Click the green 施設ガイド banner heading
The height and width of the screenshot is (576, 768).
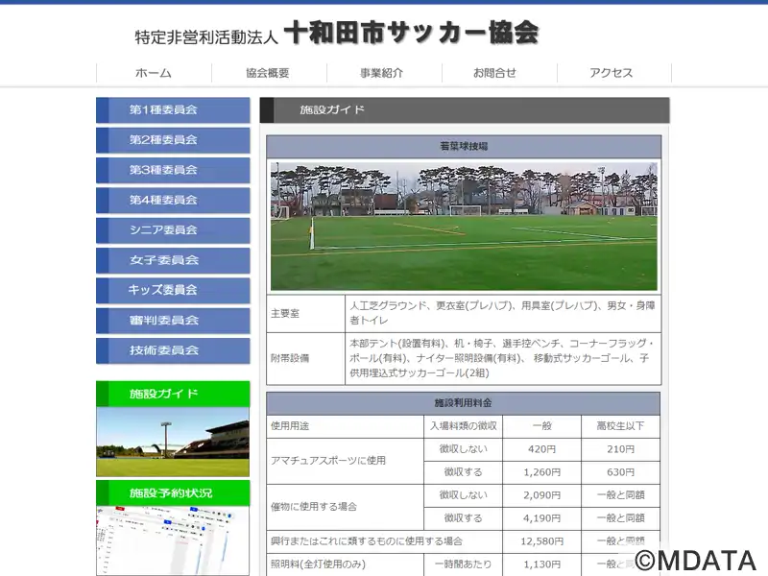pos(173,394)
